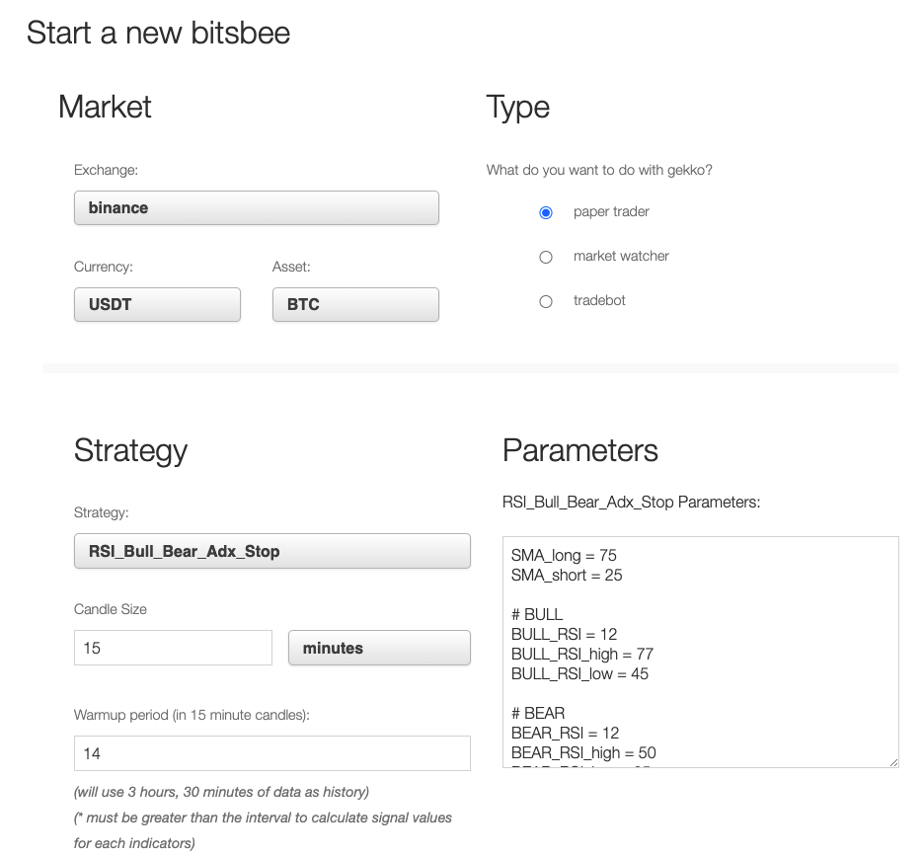Click the BEAR_RSI = 12 parameter line
Image resolution: width=924 pixels, height=857 pixels.
point(565,733)
